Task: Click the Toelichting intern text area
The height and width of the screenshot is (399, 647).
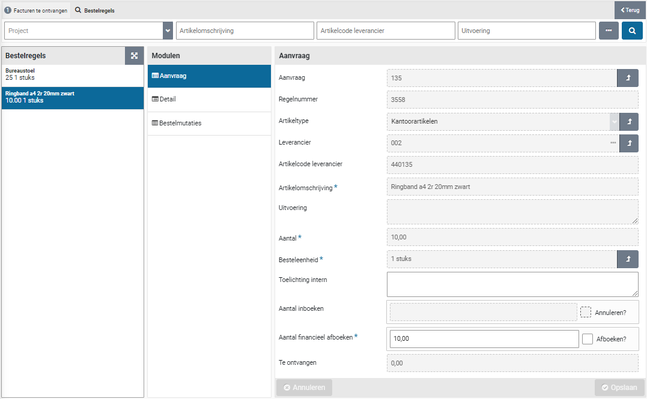Action: [512, 284]
